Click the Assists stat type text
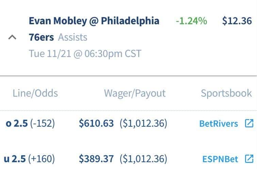The image size is (257, 169). tap(73, 37)
